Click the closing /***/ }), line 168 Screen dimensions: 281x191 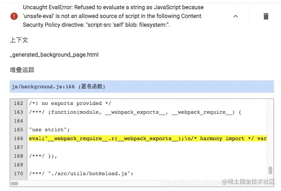(x=43, y=156)
